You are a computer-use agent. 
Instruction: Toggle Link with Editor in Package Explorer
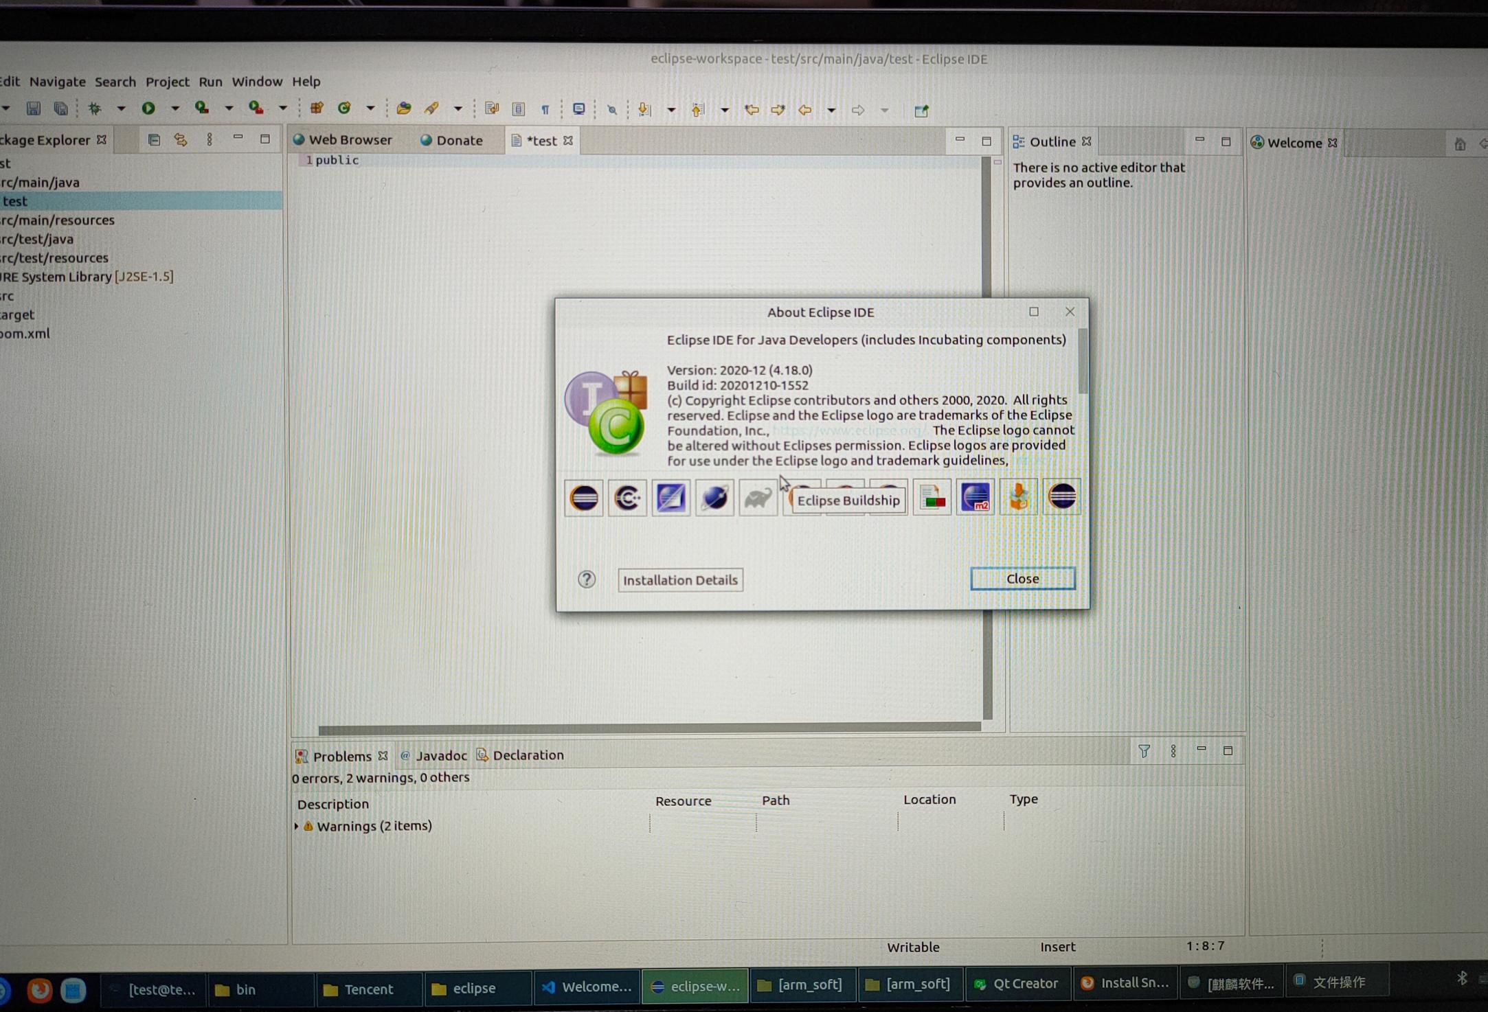click(181, 140)
